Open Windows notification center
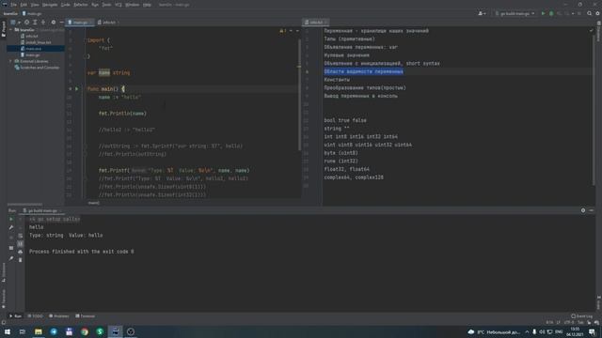602x338 pixels. pyautogui.click(x=592, y=331)
